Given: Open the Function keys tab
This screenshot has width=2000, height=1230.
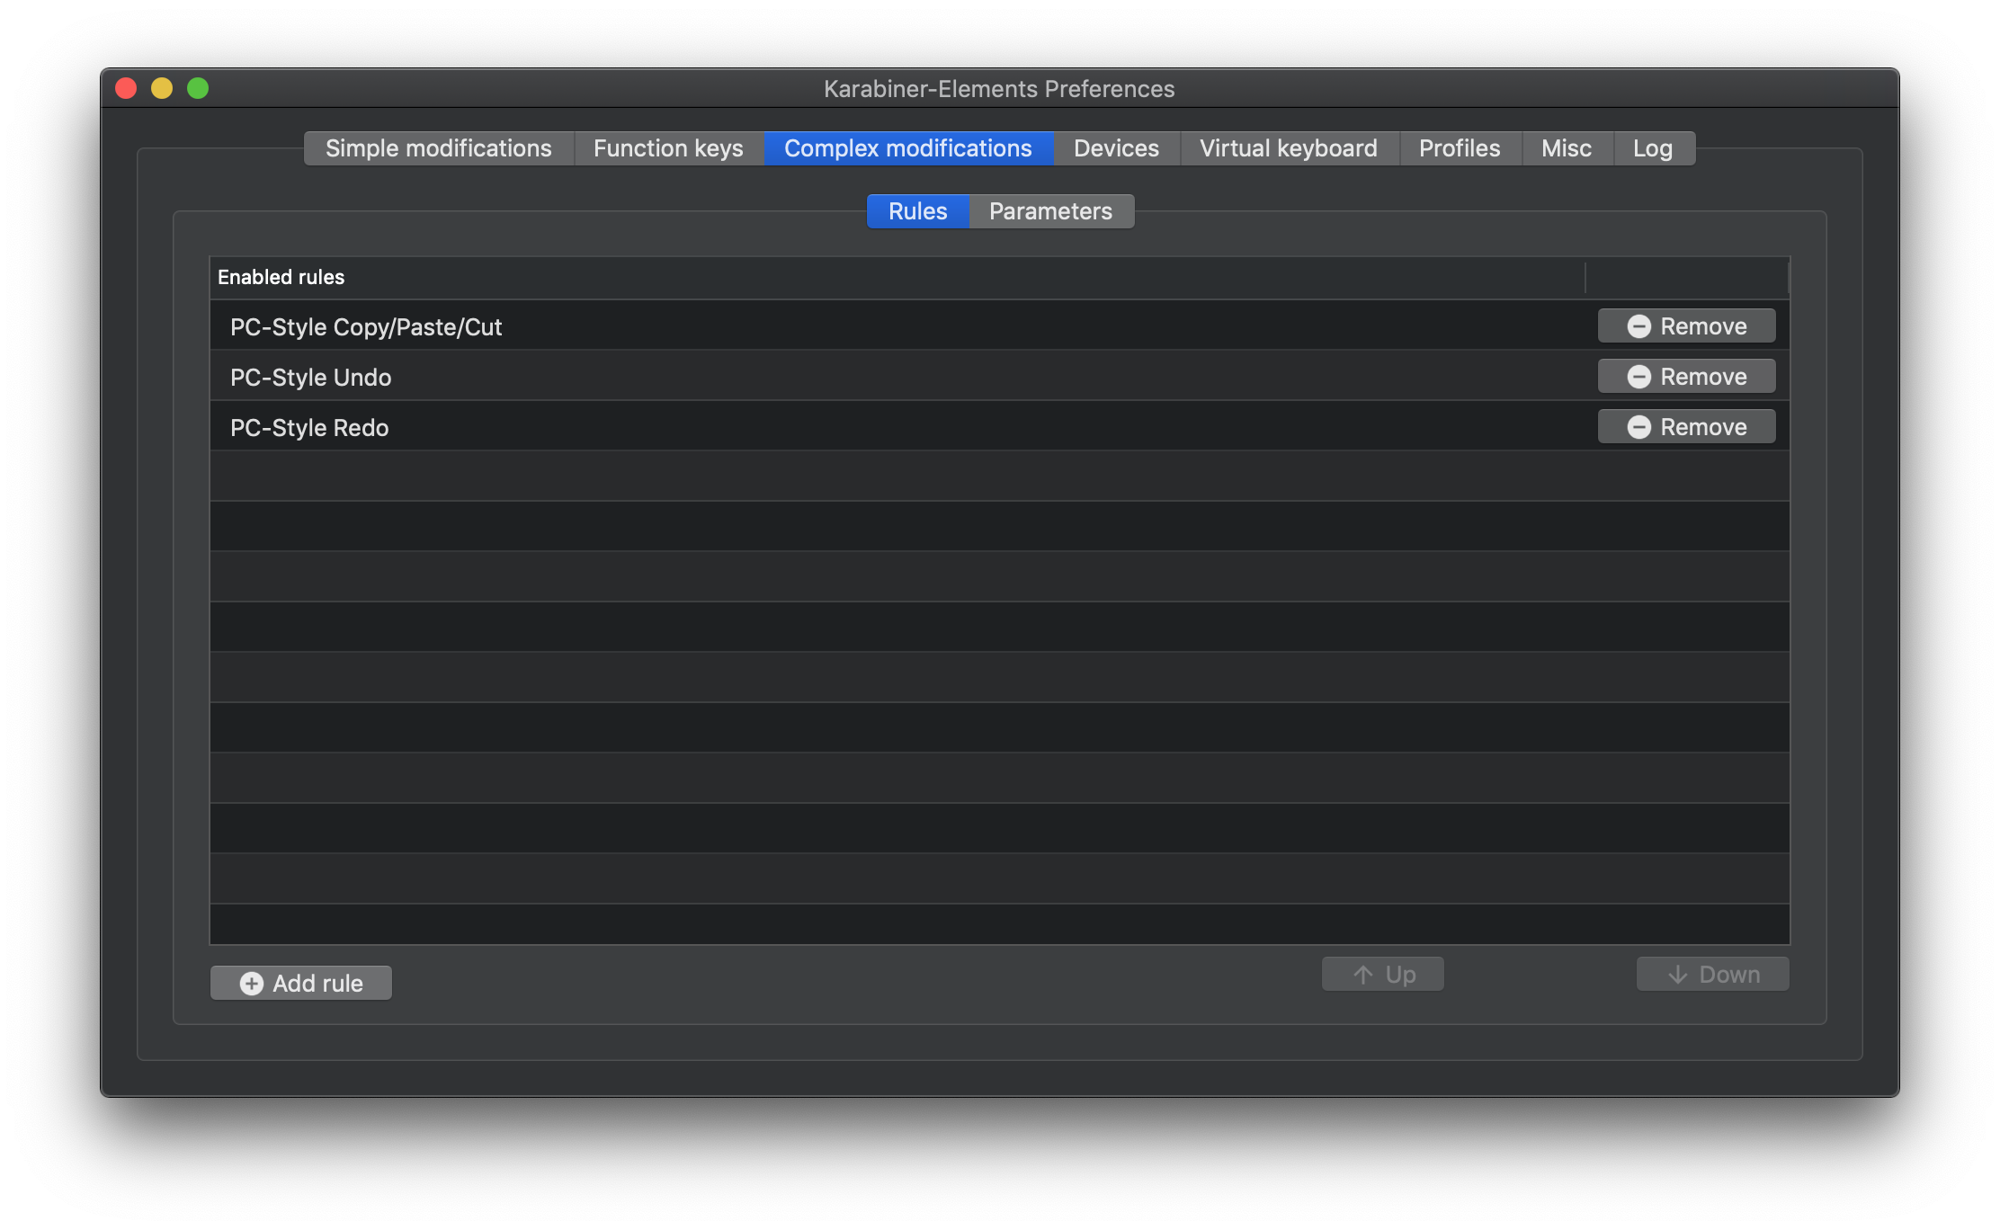Looking at the screenshot, I should click(x=668, y=148).
